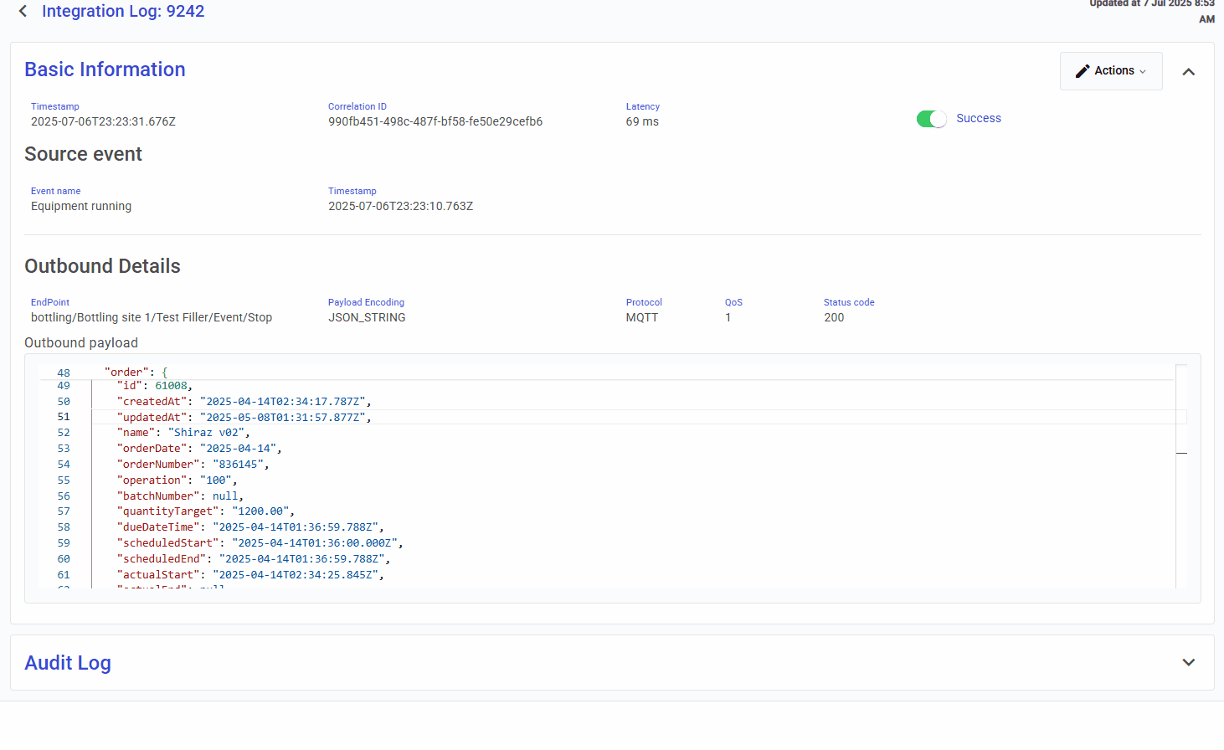Screen dimensions: 1224x750
Task: Click line number 48 in the payload gutter
Action: tap(64, 372)
